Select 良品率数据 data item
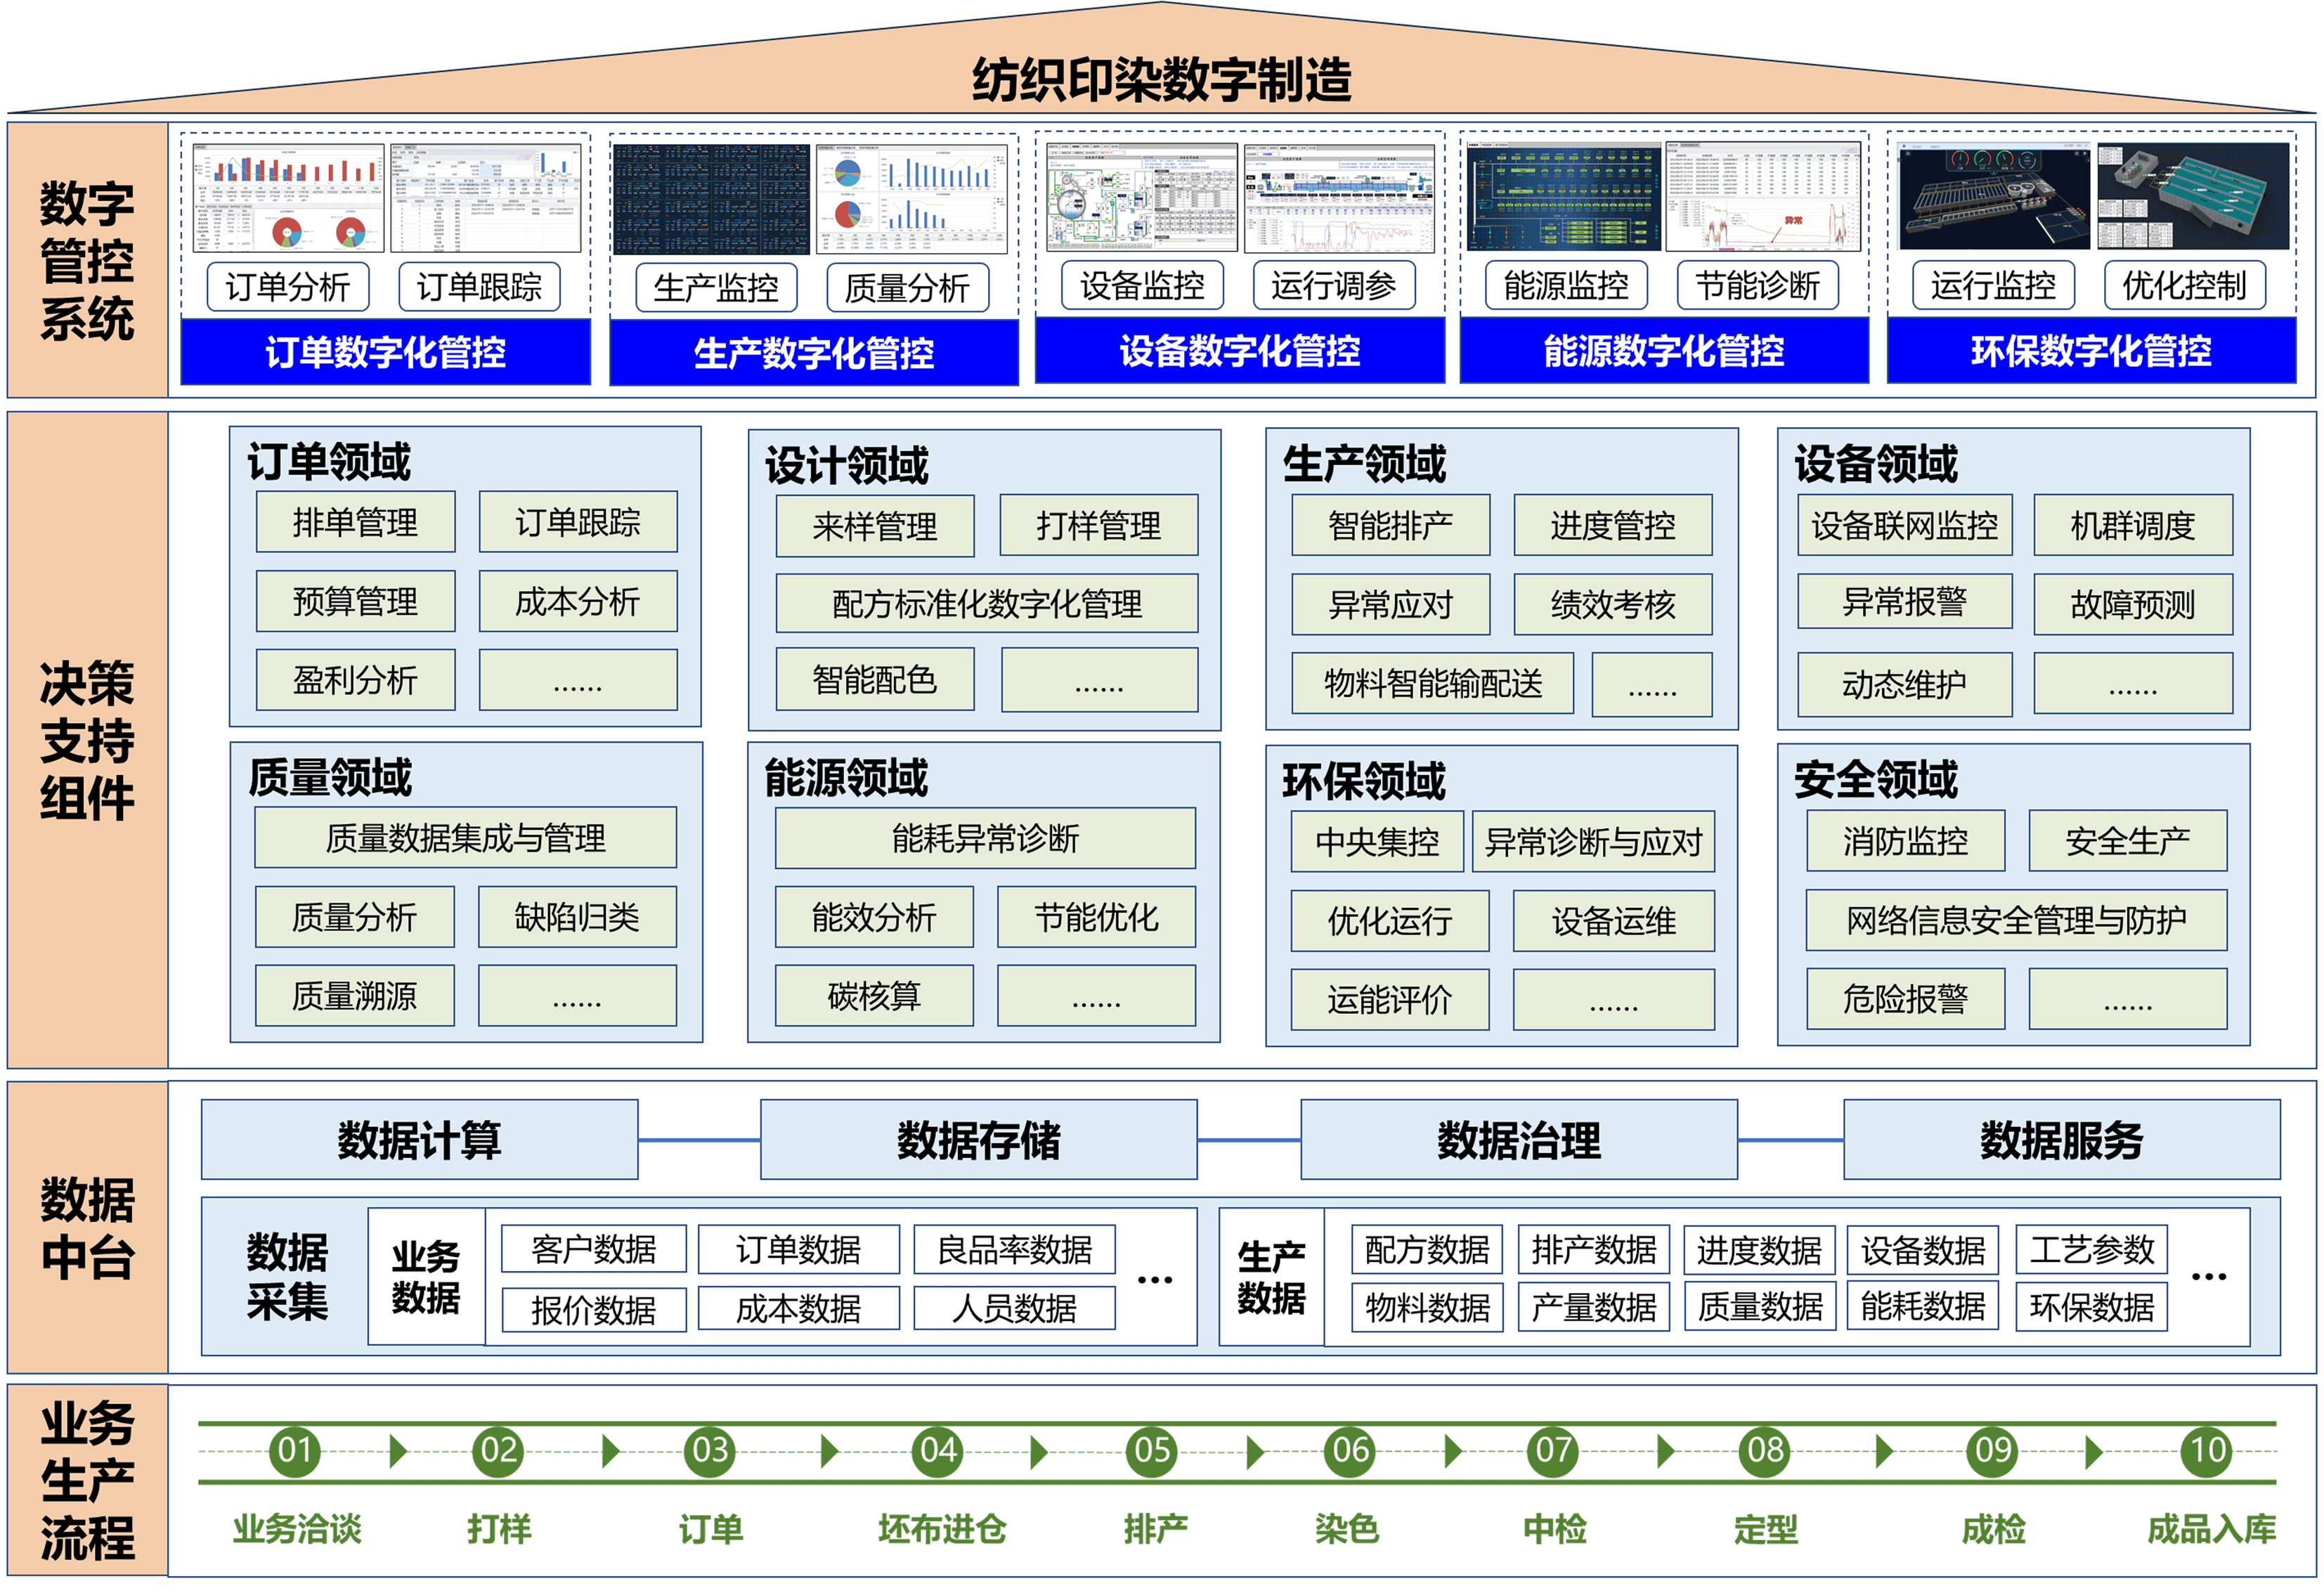Image resolution: width=2324 pixels, height=1595 pixels. pos(1014,1249)
